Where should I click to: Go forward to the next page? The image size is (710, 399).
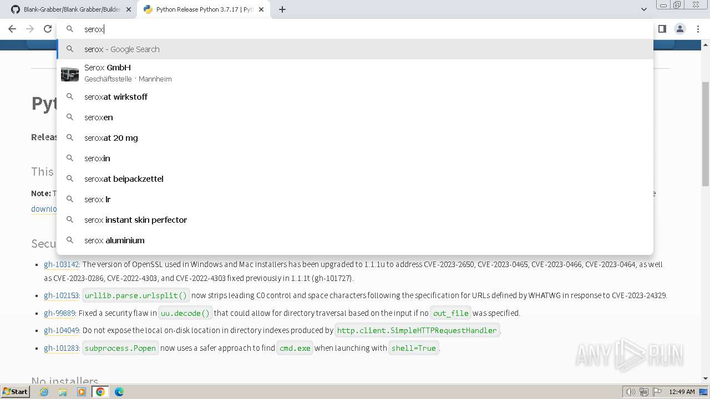(x=30, y=29)
